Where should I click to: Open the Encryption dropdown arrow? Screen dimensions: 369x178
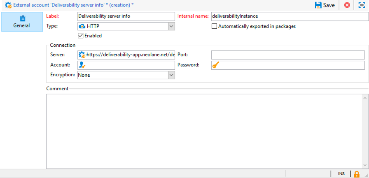(x=171, y=75)
